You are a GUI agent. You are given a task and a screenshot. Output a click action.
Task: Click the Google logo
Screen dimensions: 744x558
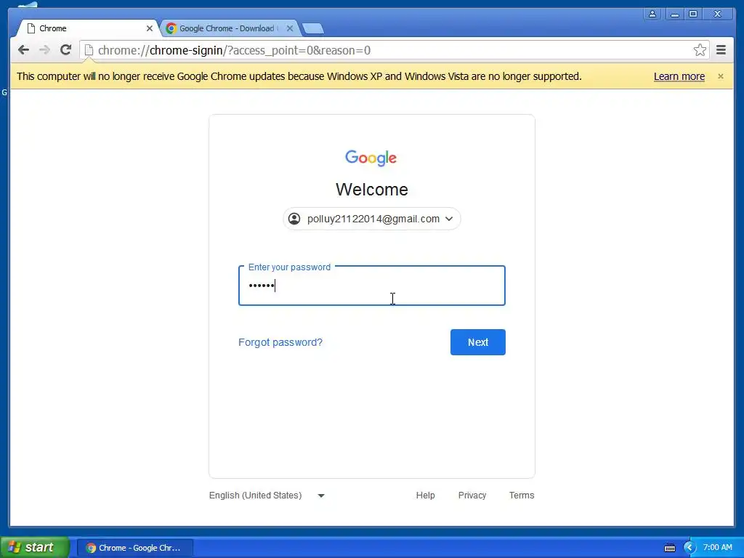[x=371, y=158]
